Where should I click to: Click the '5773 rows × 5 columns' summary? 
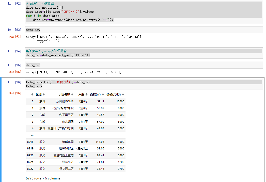43,178
